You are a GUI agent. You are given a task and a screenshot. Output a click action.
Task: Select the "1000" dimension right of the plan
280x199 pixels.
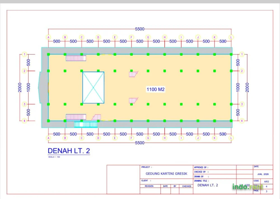point(238,87)
